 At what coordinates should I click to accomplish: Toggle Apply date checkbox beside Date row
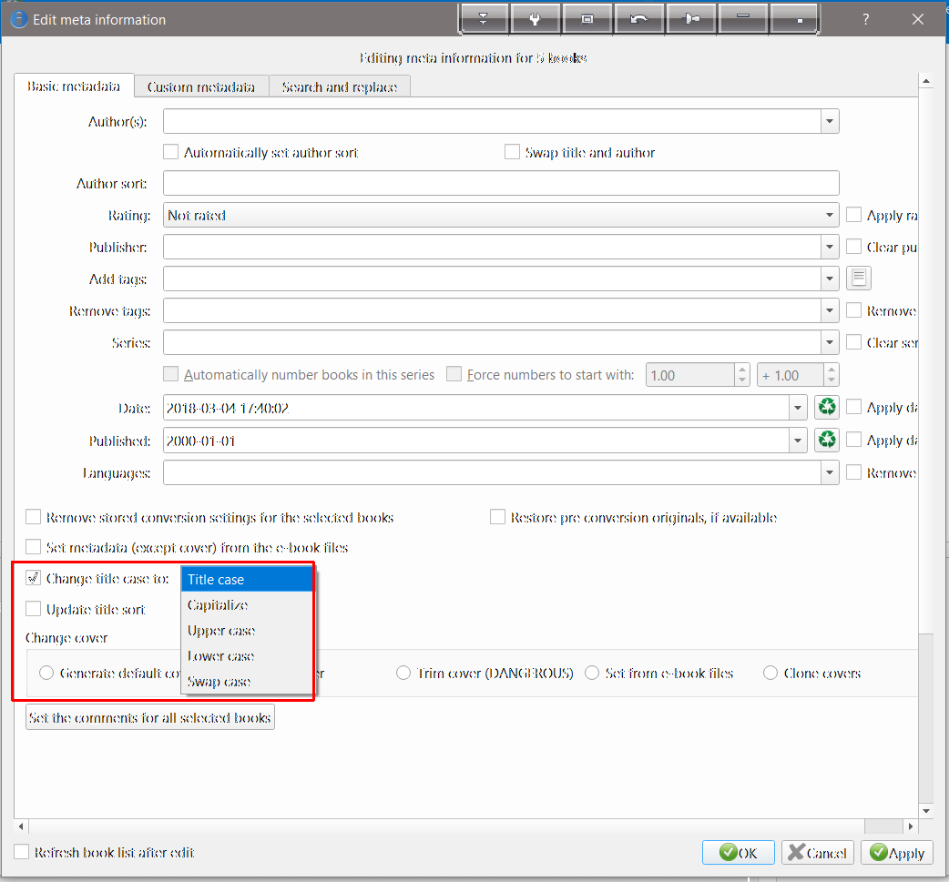853,407
